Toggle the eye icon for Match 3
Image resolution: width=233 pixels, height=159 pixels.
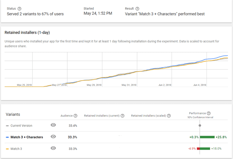(53, 148)
